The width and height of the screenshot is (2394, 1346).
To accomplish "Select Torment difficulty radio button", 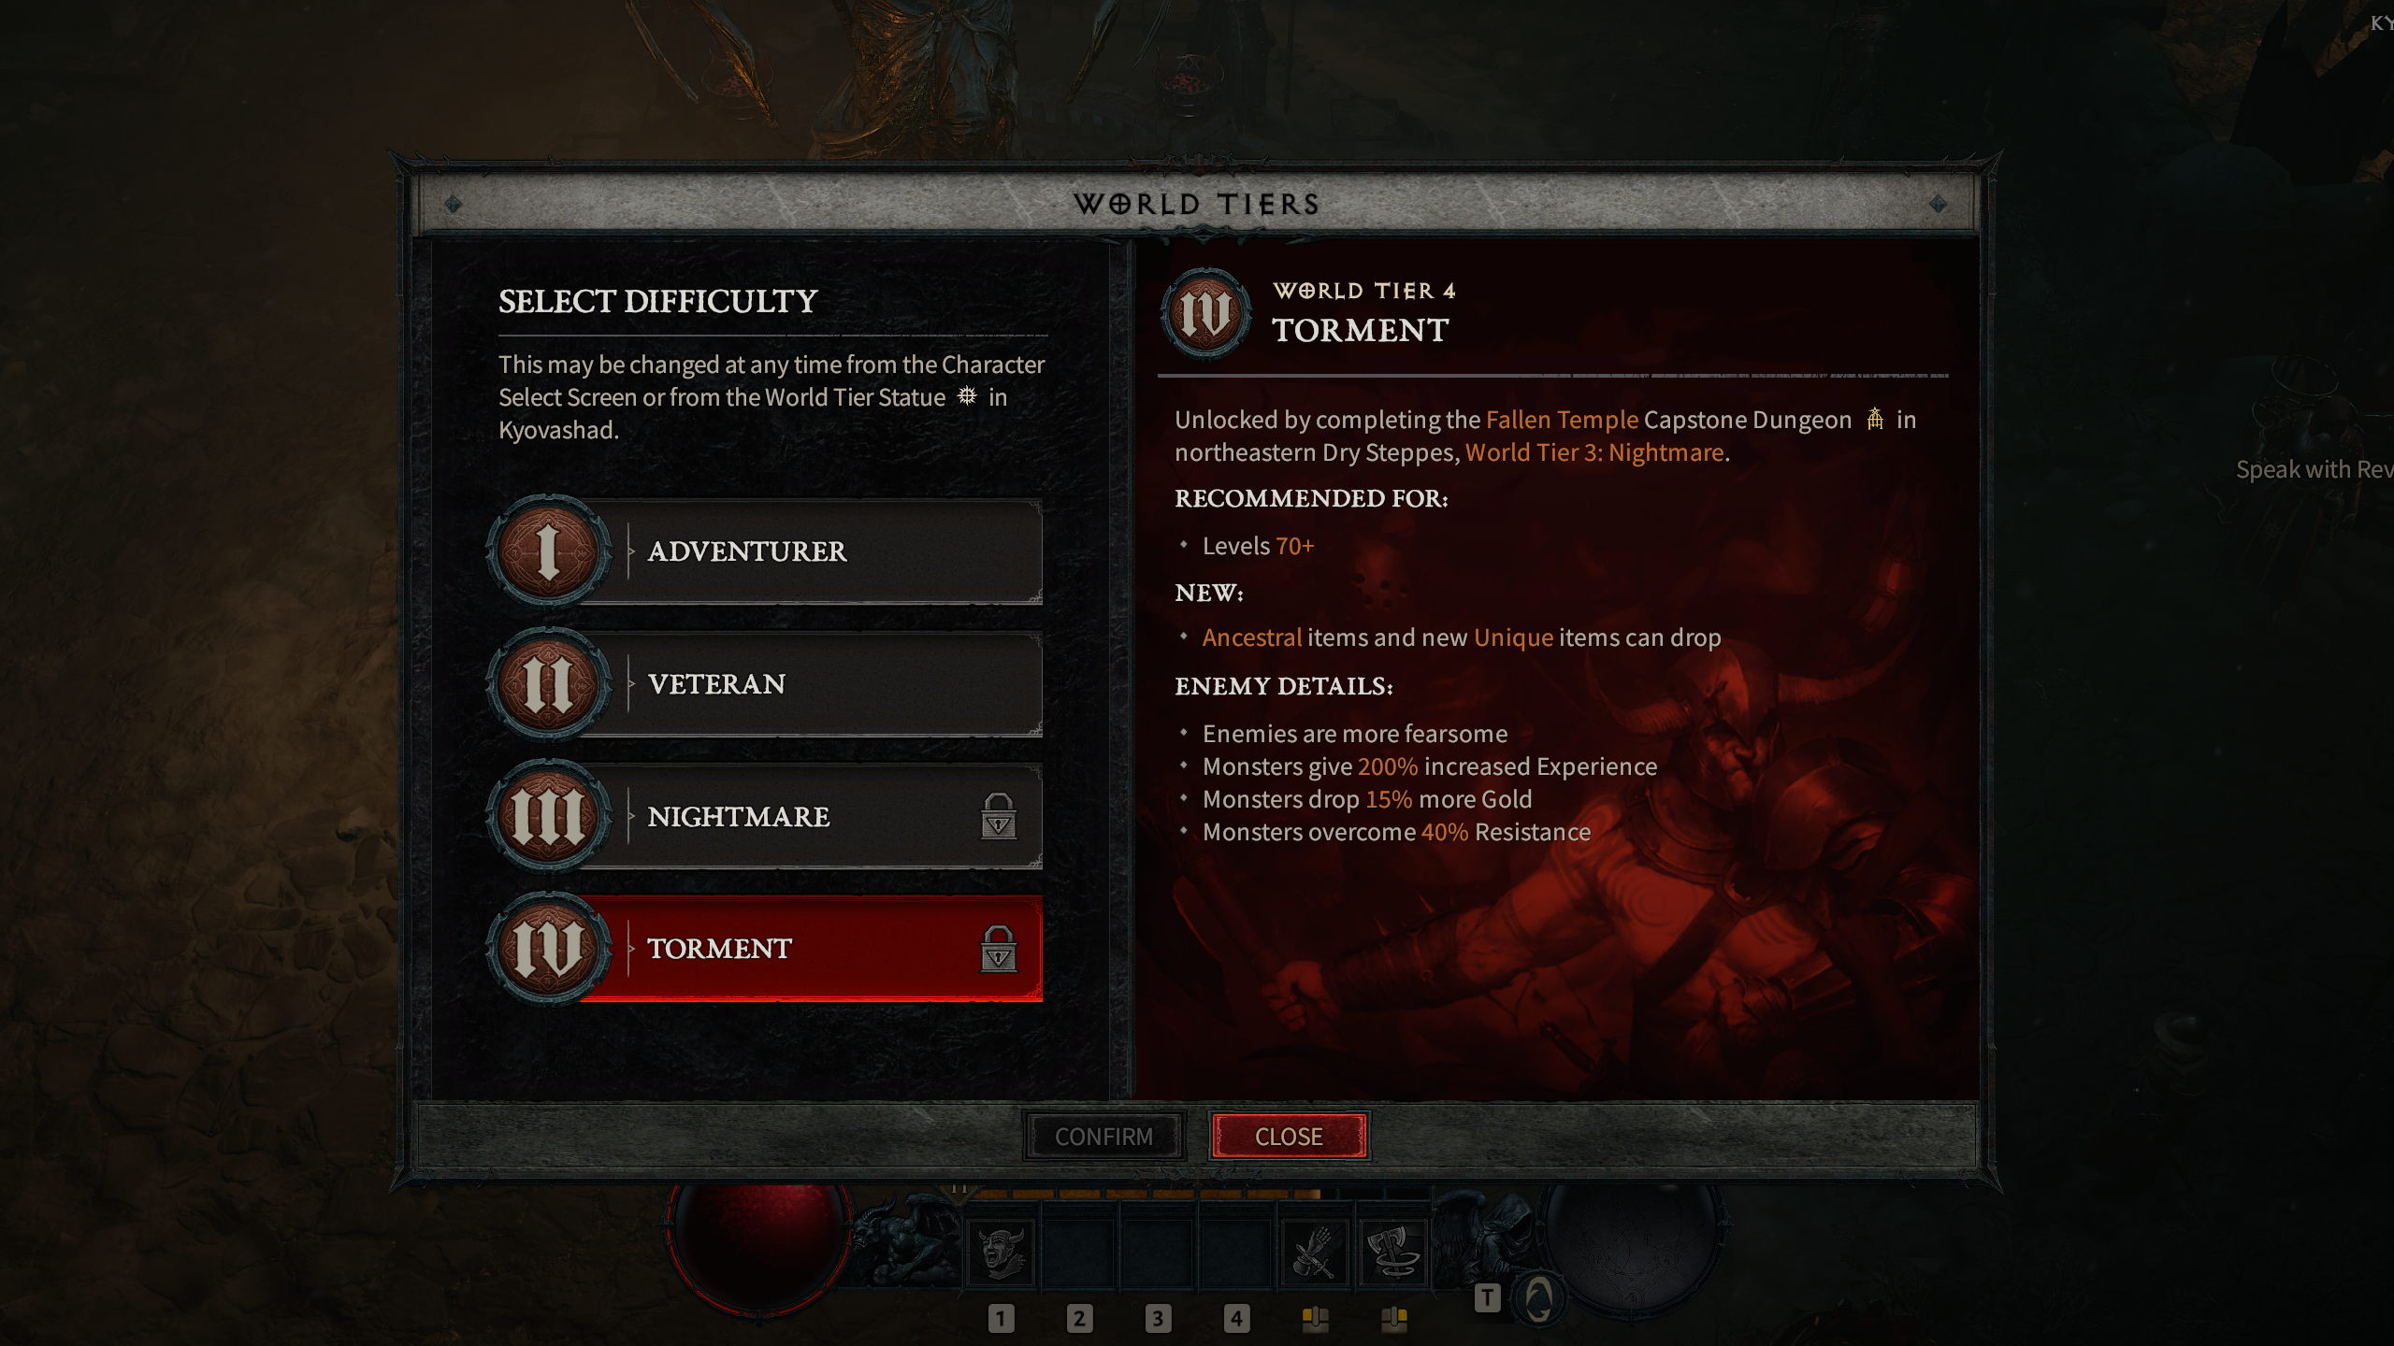I will [x=757, y=949].
